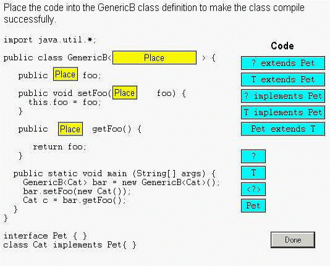The height and width of the screenshot is (266, 330).
Task: Click the 'class Cat implements Pet' line
Action: click(70, 245)
